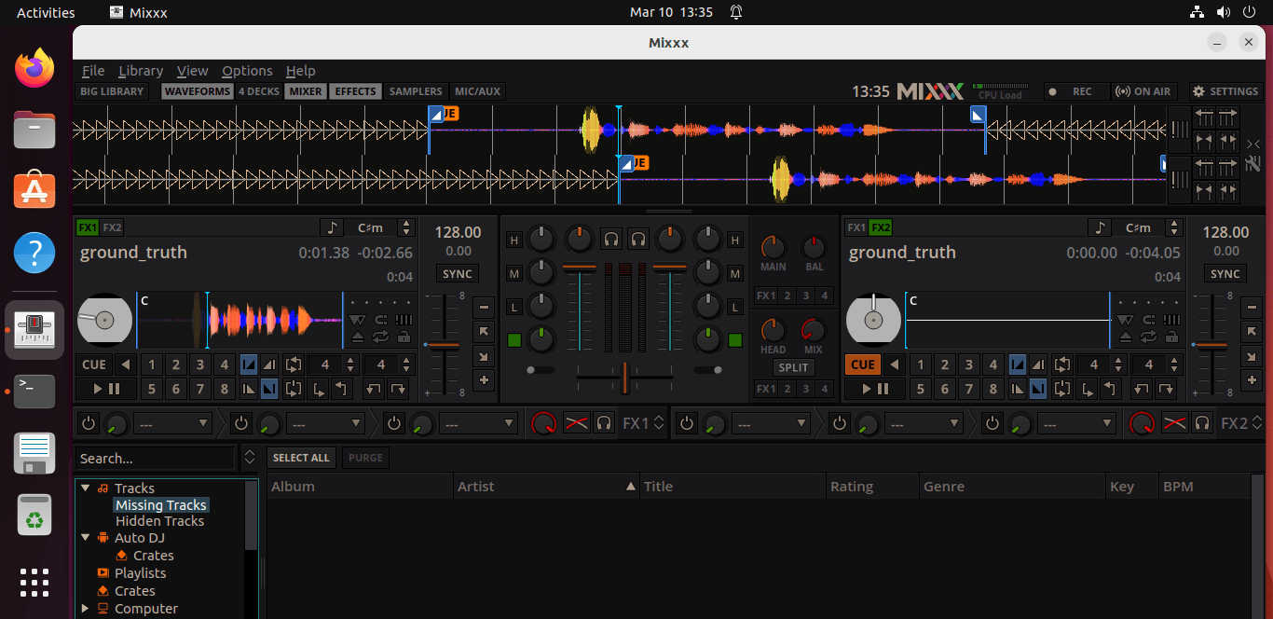Open first effect selector in FX1 unit
This screenshot has width=1273, height=619.
(173, 423)
